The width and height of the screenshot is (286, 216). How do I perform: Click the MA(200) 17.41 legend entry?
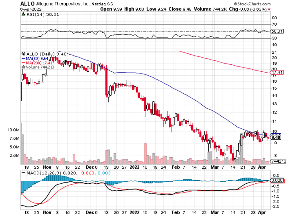(39, 63)
